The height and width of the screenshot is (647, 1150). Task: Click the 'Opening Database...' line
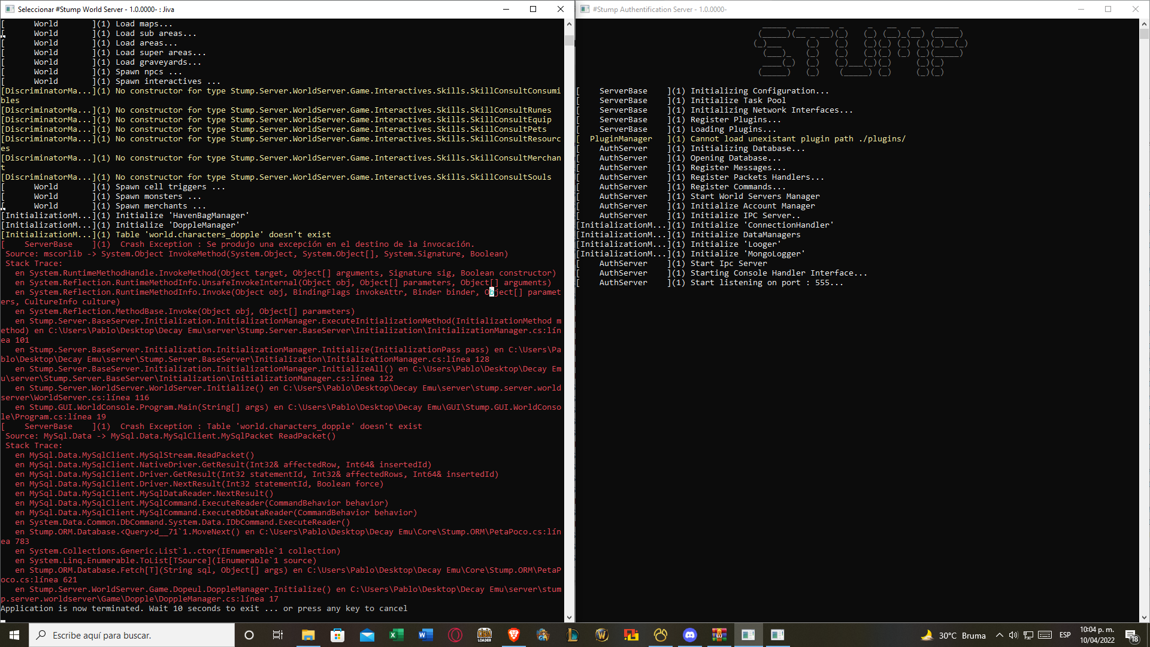[x=679, y=158]
